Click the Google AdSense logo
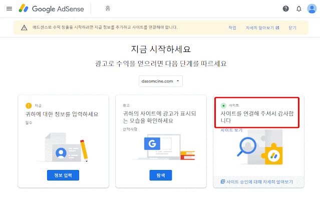Image resolution: width=320 pixels, height=199 pixels. click(x=51, y=8)
